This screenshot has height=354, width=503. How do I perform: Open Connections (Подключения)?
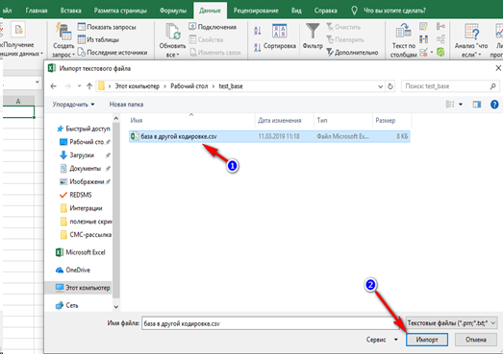click(x=213, y=27)
